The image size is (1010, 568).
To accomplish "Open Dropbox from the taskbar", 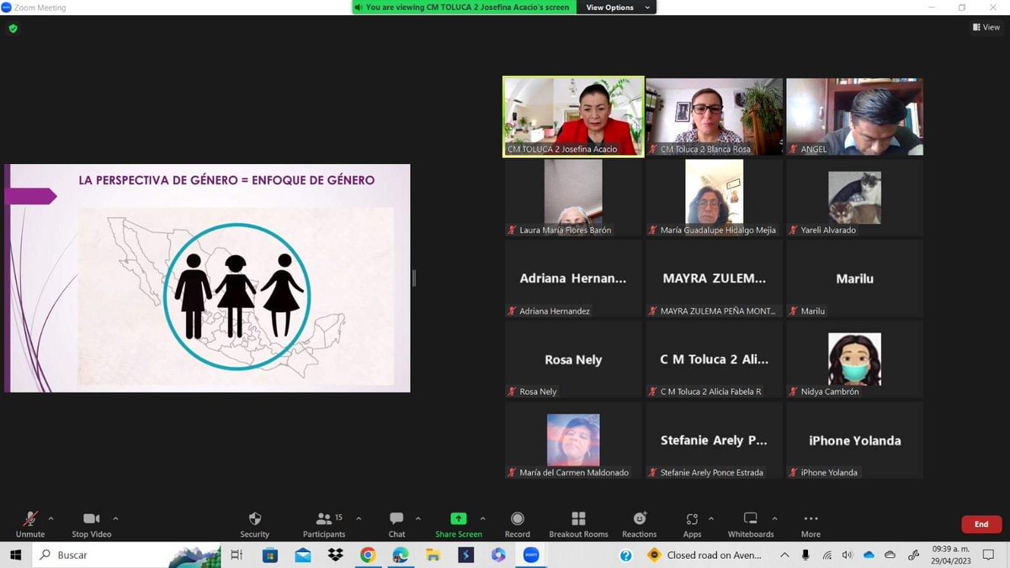I will coord(336,555).
